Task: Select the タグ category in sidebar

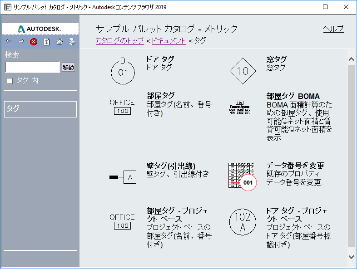Action: (40, 109)
